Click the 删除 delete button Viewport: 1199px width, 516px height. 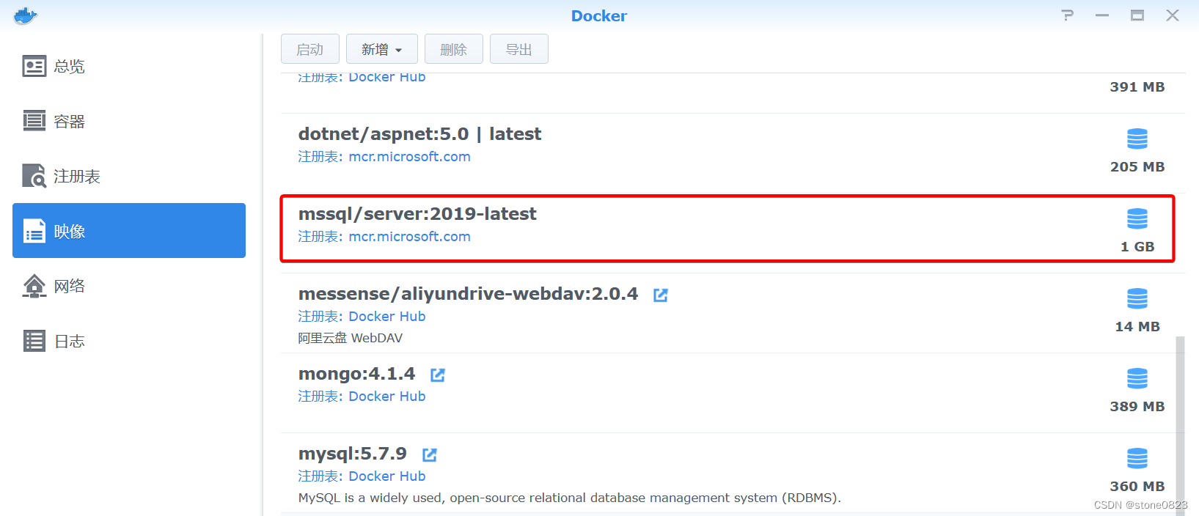point(454,49)
